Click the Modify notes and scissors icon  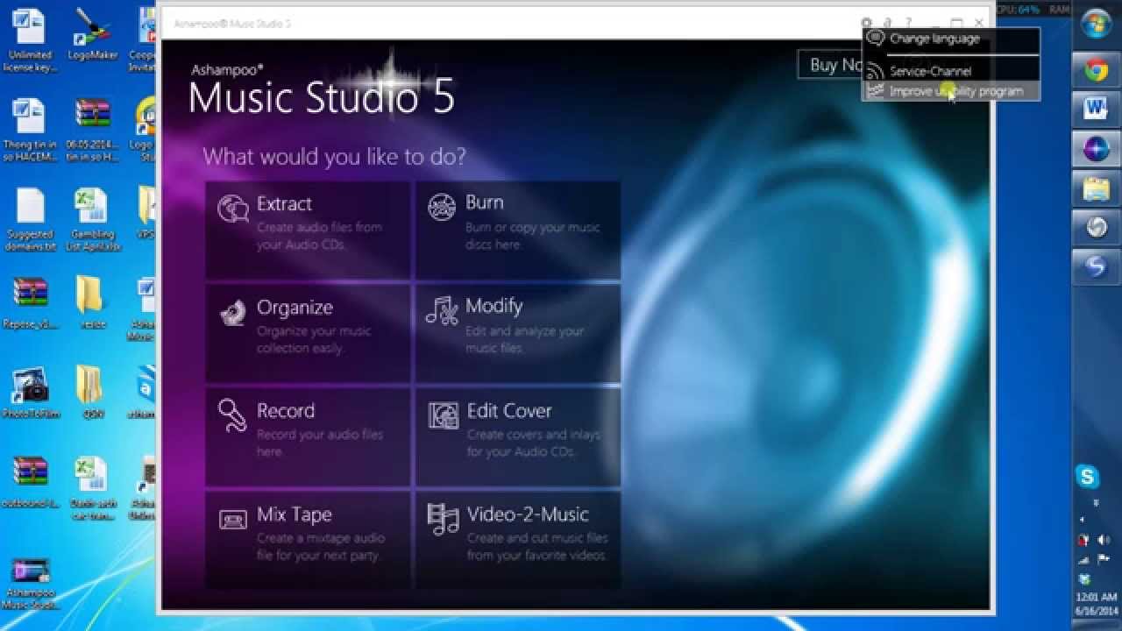click(442, 310)
